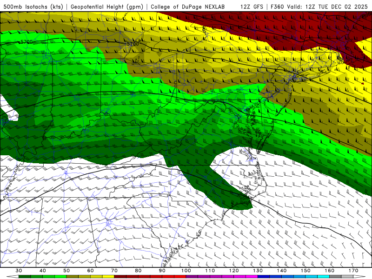
Task: Select the "12Z TUE DEC 02 2025" valid time
Action: 336,7
